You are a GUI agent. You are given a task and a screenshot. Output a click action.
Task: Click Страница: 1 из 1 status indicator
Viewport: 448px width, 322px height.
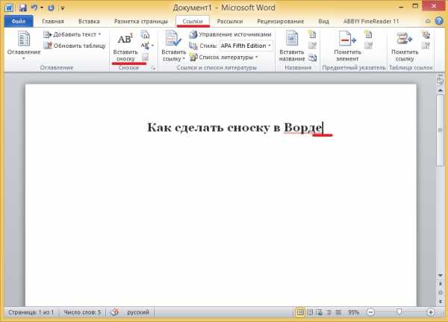pyautogui.click(x=31, y=312)
